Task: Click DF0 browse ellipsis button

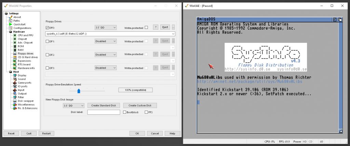Action: 173,27
